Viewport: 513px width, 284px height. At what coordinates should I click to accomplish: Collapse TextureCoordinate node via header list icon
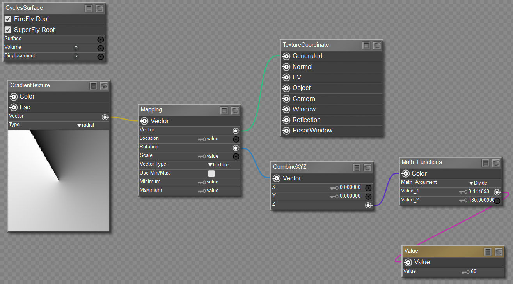point(366,46)
